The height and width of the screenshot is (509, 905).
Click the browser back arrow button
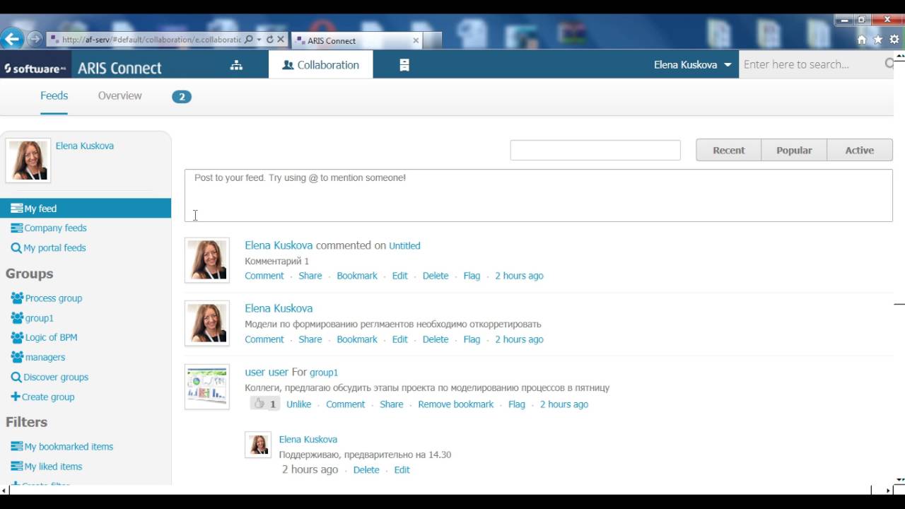12,39
